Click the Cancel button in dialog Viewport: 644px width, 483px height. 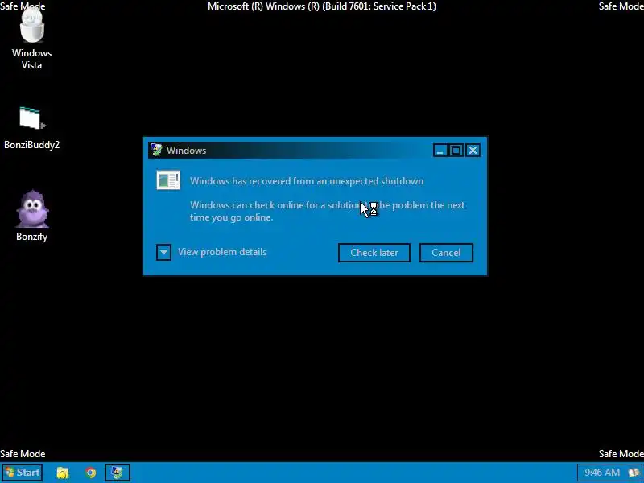coord(446,253)
